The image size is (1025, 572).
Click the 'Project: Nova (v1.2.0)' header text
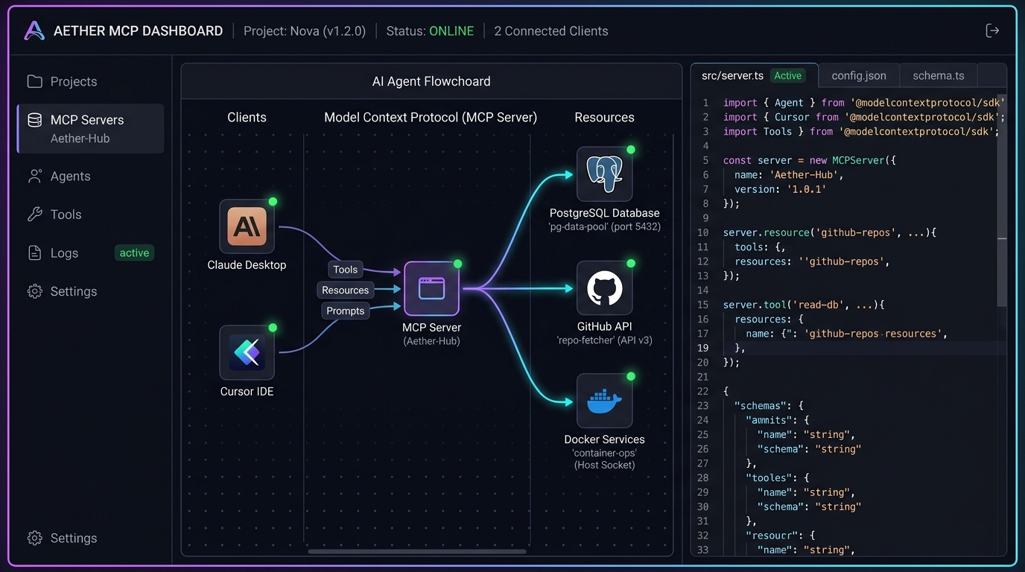click(305, 31)
